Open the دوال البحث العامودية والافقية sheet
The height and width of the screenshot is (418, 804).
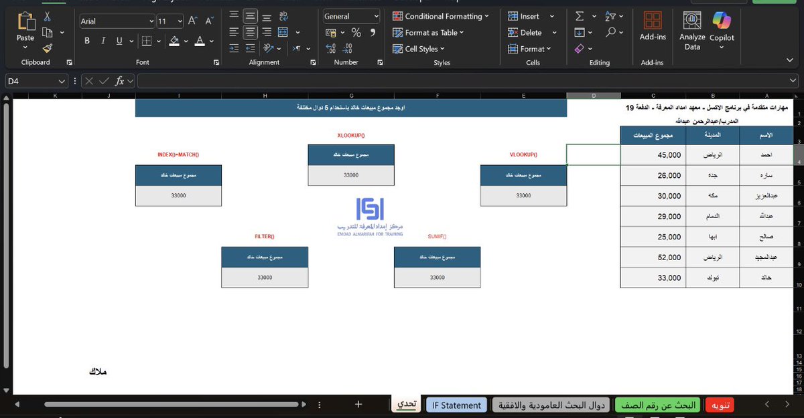[x=551, y=405]
